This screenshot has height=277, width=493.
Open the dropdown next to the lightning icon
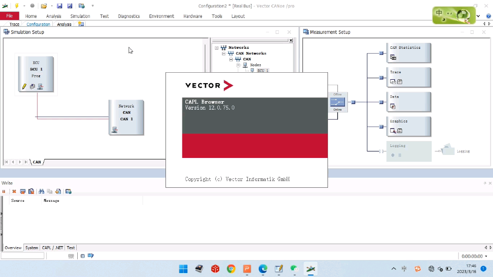[24, 5]
